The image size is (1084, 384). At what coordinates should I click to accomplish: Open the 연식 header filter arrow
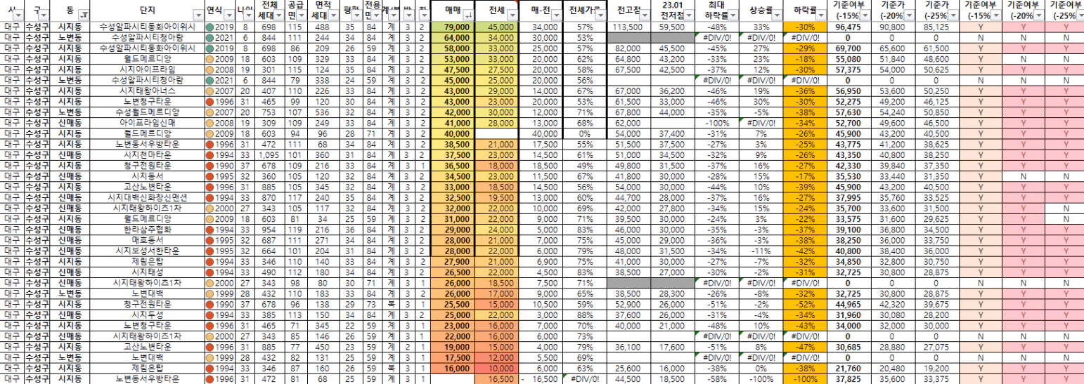pyautogui.click(x=229, y=14)
